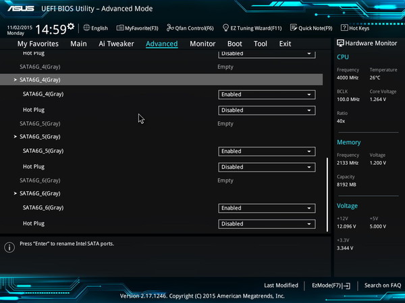The height and width of the screenshot is (303, 405).
Task: Open the Tool tab
Action: pos(261,44)
